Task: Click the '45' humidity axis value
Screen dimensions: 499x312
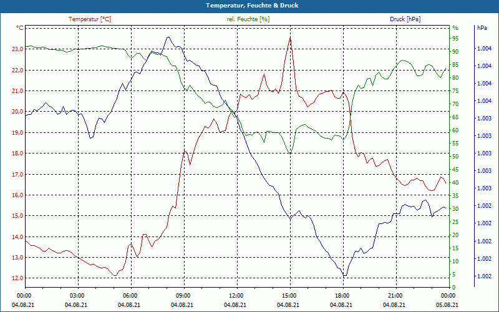Action: tap(455, 169)
